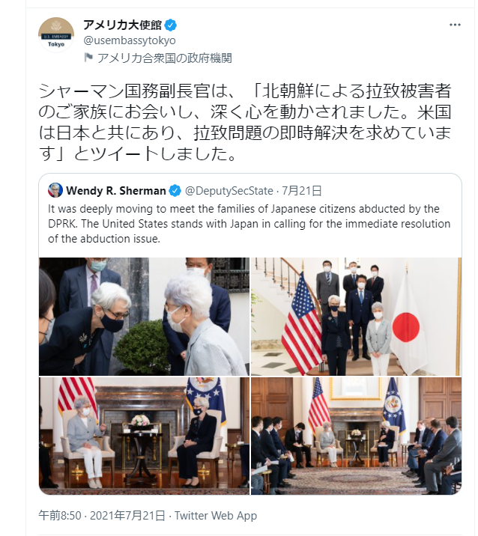Image resolution: width=478 pixels, height=536 pixels.
Task: Open the three-dot more options menu
Action: pyautogui.click(x=455, y=25)
